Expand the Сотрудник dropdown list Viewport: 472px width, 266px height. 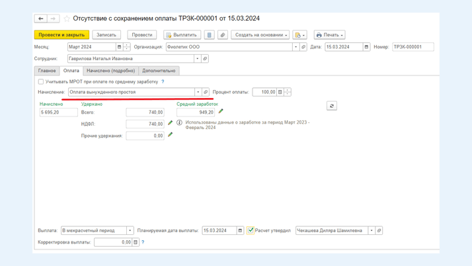198,59
